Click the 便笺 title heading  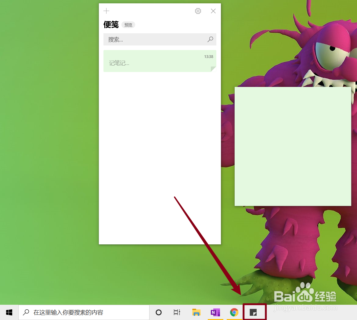coord(111,25)
